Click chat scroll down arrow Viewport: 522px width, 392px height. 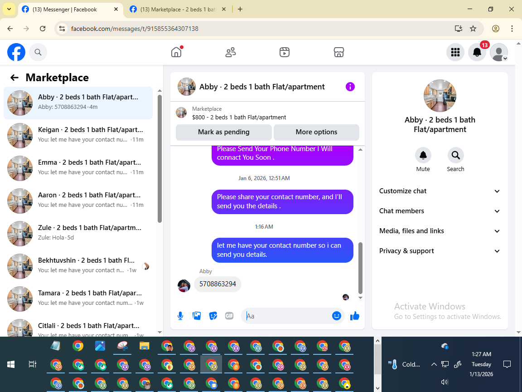360,298
